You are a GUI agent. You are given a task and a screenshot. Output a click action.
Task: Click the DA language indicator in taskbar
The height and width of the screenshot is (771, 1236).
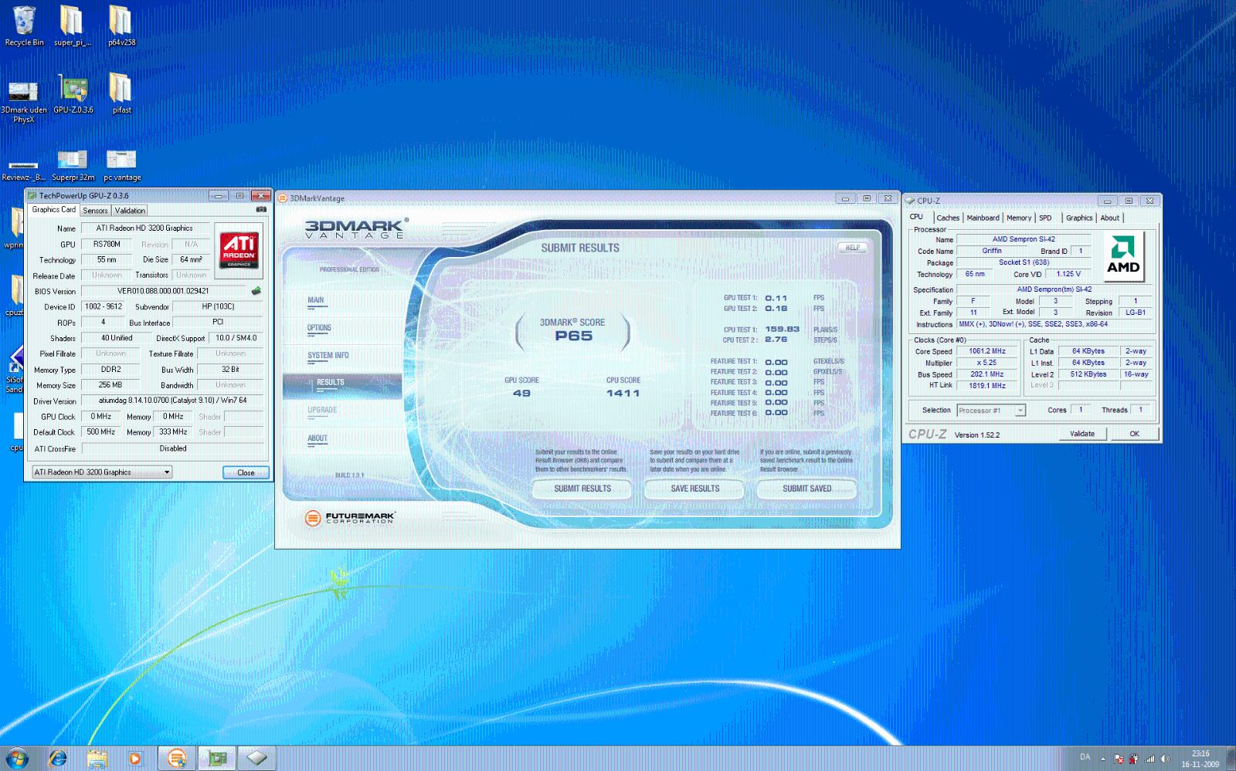[x=1085, y=757]
